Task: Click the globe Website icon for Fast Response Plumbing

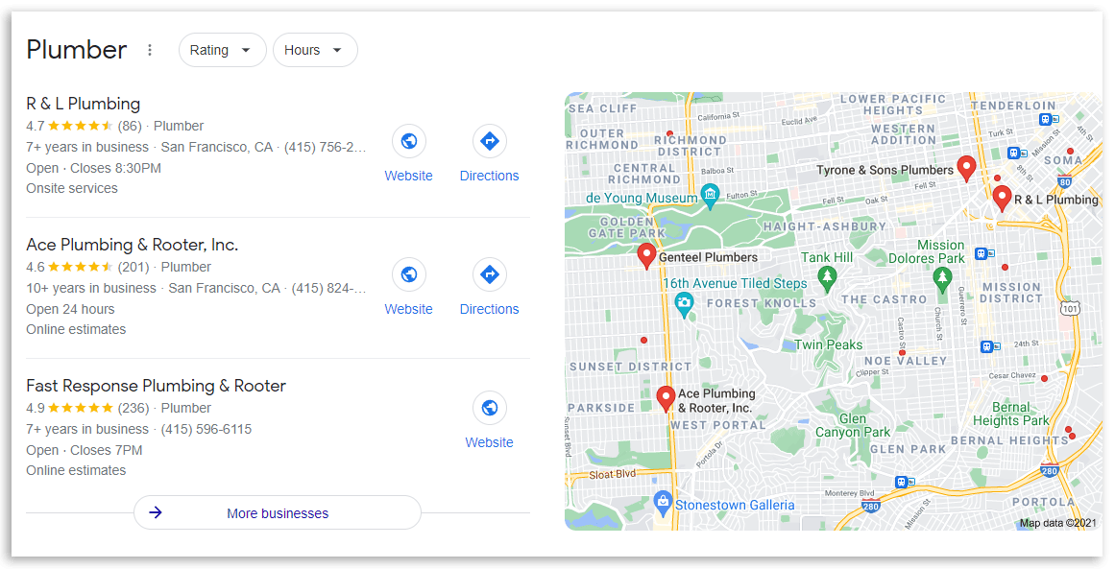Action: tap(489, 408)
